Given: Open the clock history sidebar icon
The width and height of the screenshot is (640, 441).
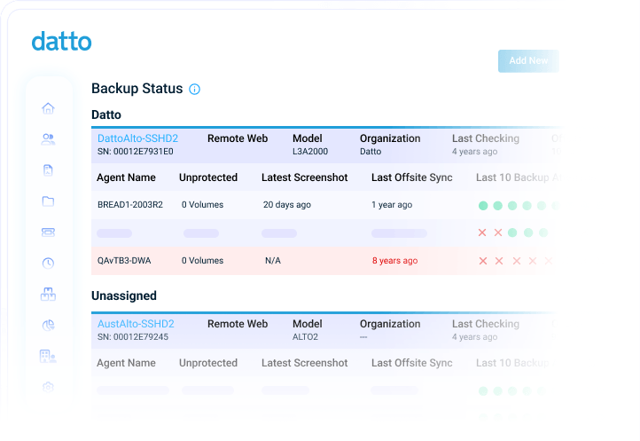Looking at the screenshot, I should tap(48, 263).
